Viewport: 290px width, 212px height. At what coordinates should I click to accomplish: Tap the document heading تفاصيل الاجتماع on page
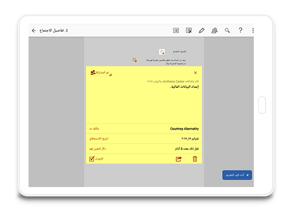(x=179, y=52)
